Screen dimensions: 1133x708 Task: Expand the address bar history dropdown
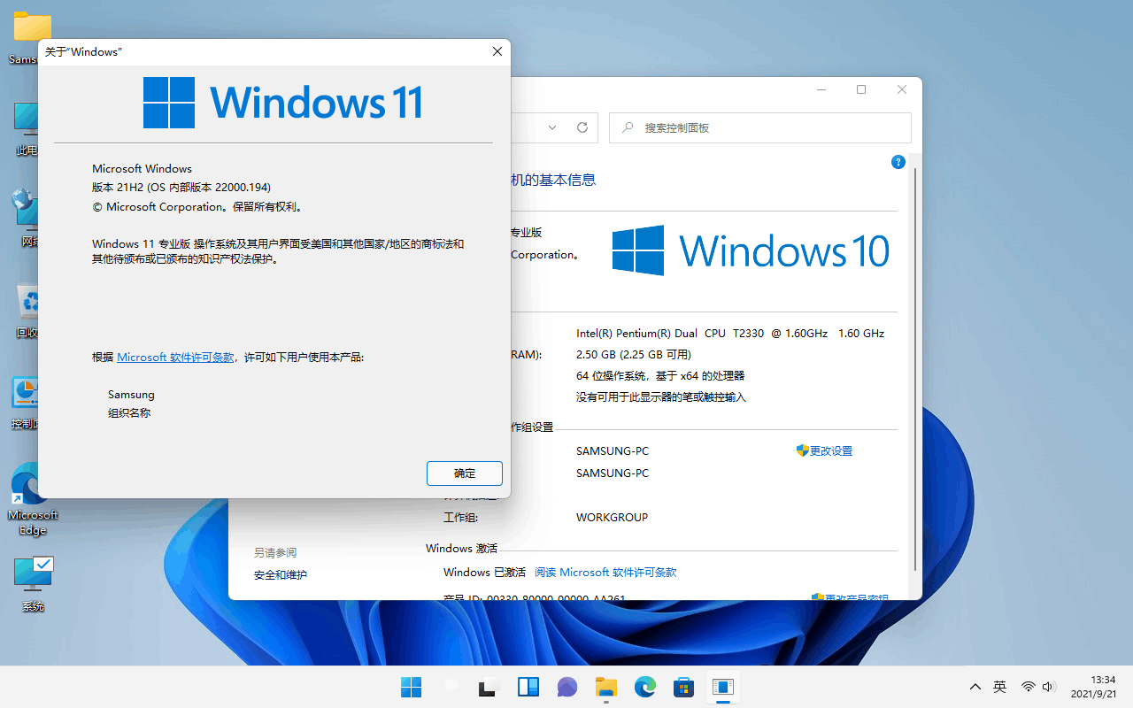click(x=552, y=127)
